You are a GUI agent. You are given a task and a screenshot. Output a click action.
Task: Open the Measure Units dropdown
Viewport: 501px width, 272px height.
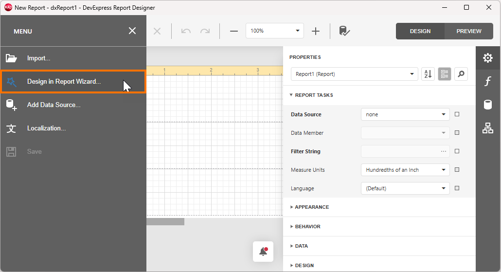pos(405,170)
